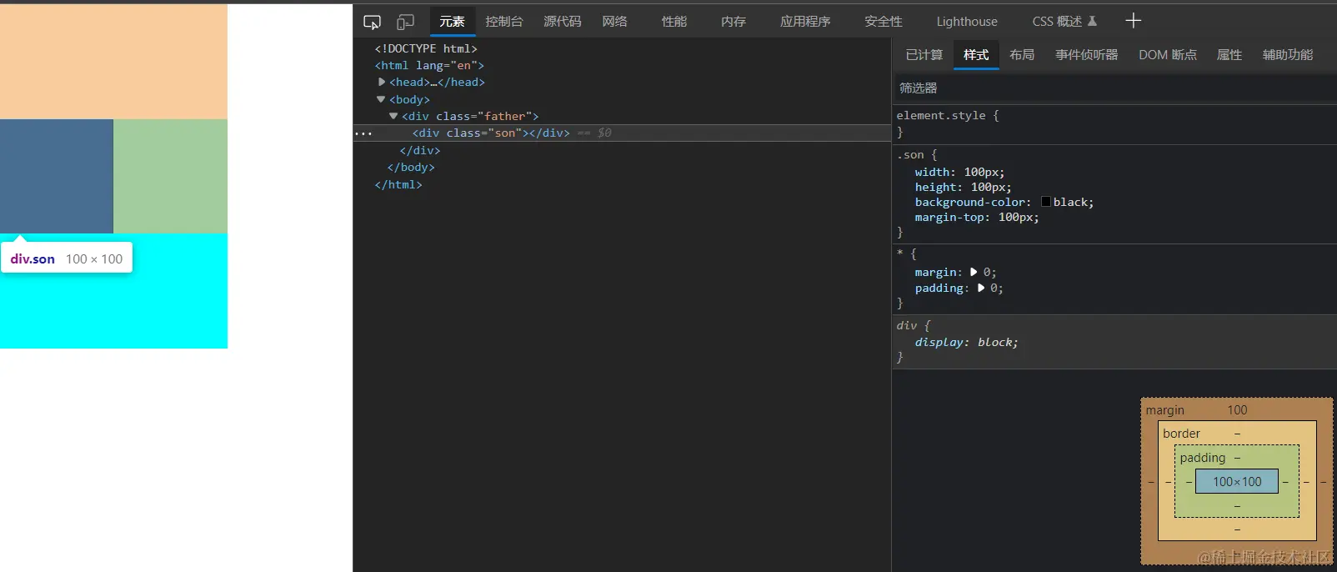Click the 筛选器 filter input

(1084, 88)
